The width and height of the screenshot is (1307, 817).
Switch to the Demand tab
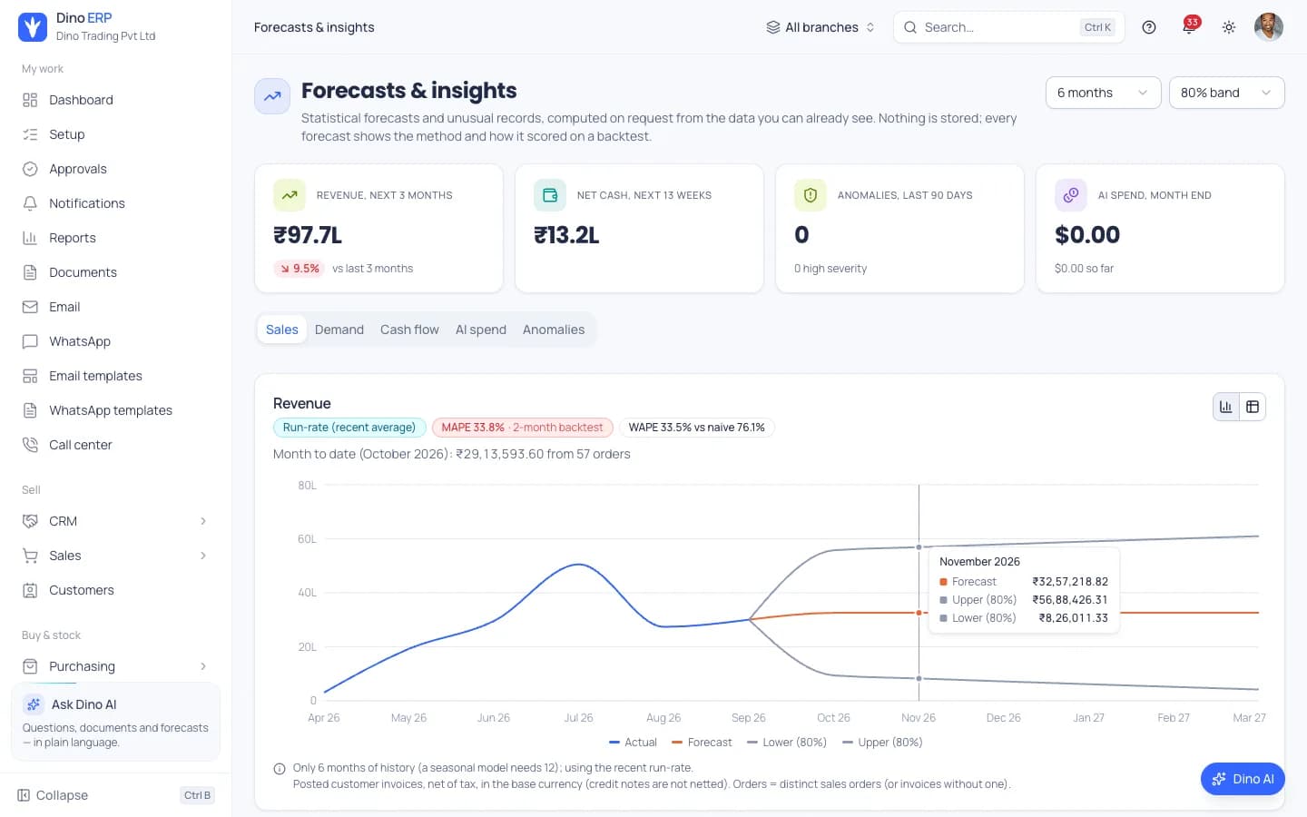[339, 330]
